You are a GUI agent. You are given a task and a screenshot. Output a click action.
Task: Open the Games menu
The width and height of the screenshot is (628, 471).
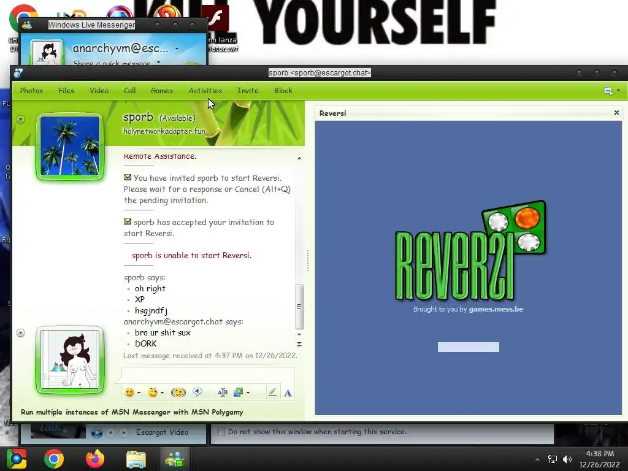(x=162, y=91)
